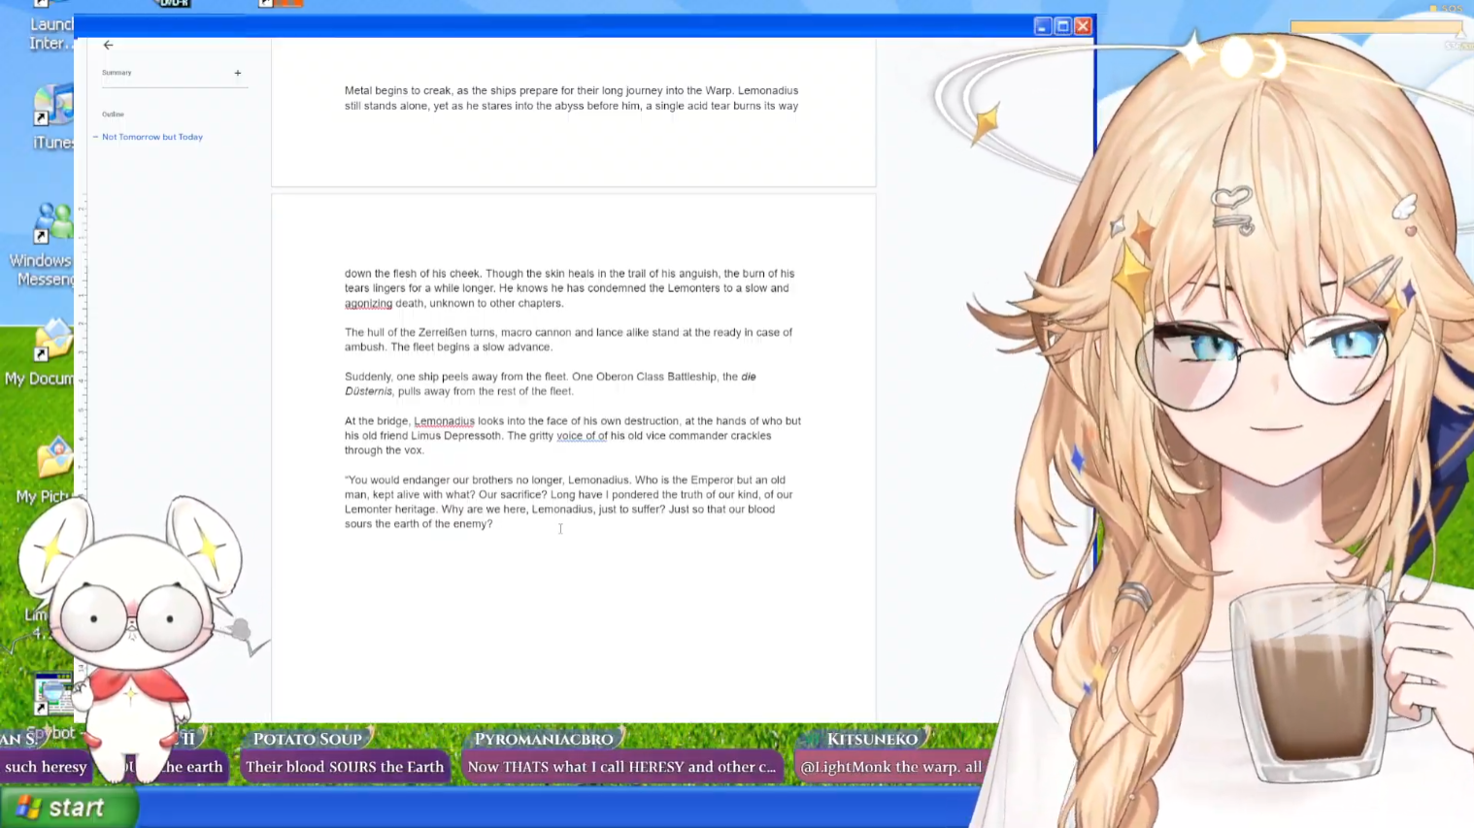
Task: Select grammar-flagged 'voice of of' phrase
Action: tap(582, 436)
